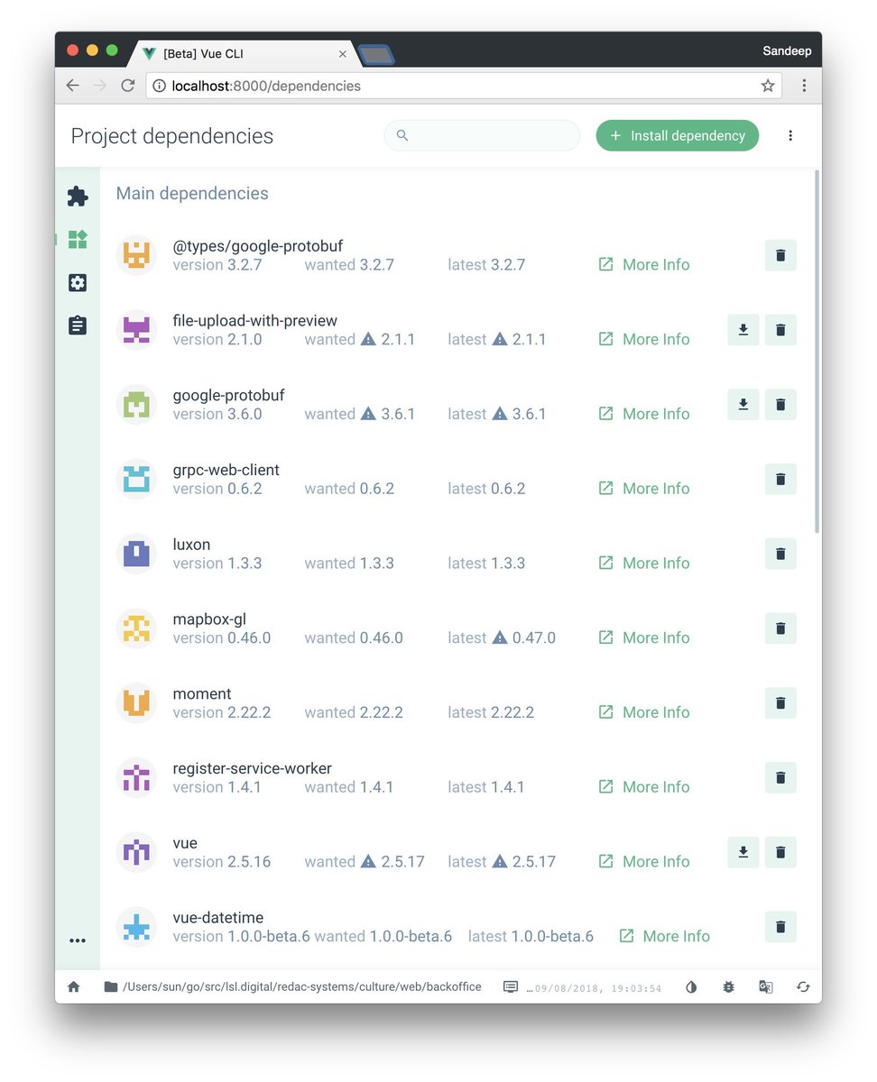This screenshot has height=1082, width=877.
Task: Delete vue-datetime dependency
Action: [780, 927]
